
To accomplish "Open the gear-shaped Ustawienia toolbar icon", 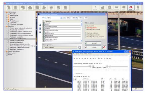I will (x=110, y=8).
